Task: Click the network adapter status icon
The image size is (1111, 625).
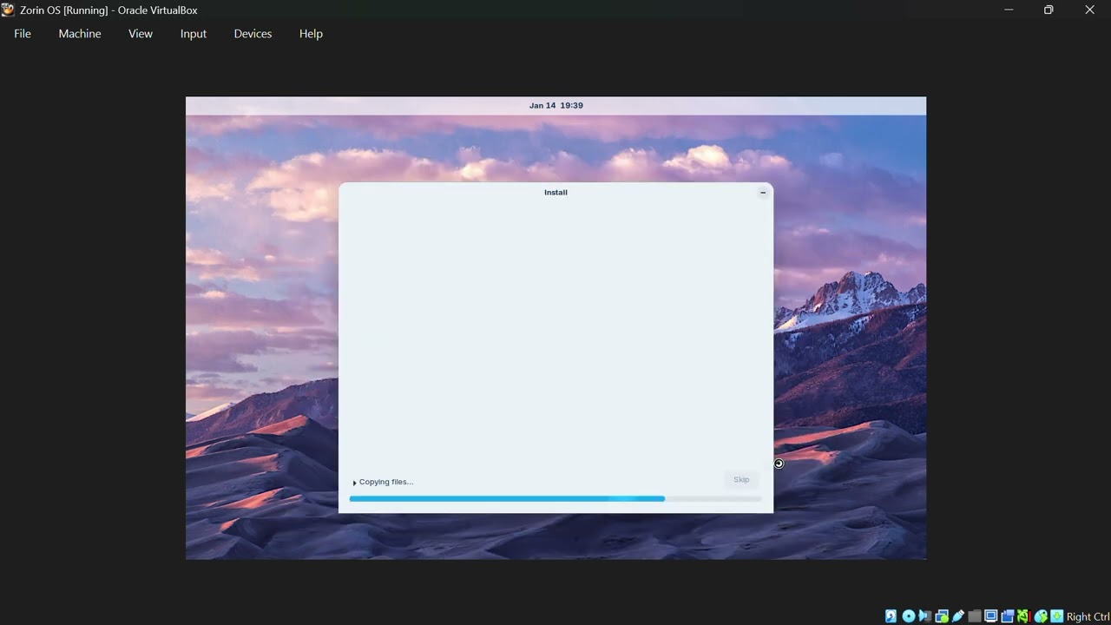Action: click(x=942, y=616)
